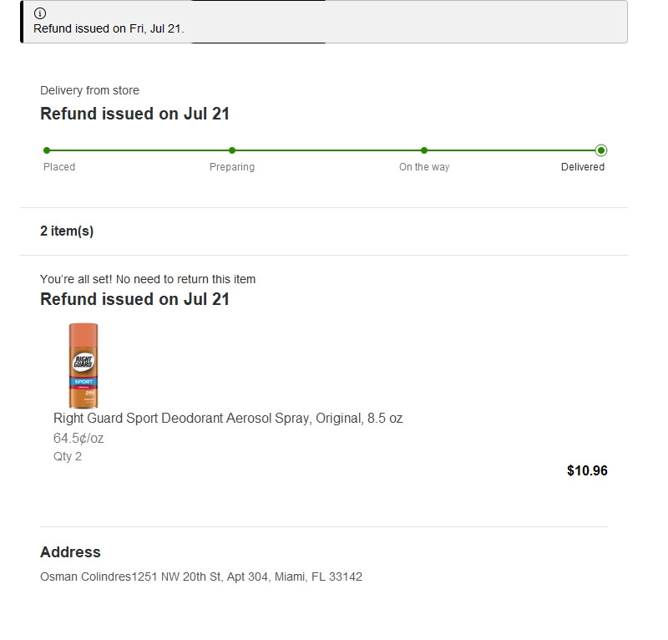Click the $10.96 item price
The height and width of the screenshot is (640, 668).
point(587,470)
